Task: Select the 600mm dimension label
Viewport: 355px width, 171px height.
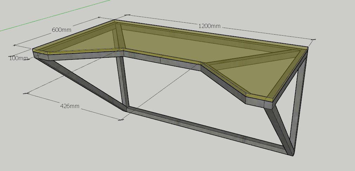Action: pos(61,30)
